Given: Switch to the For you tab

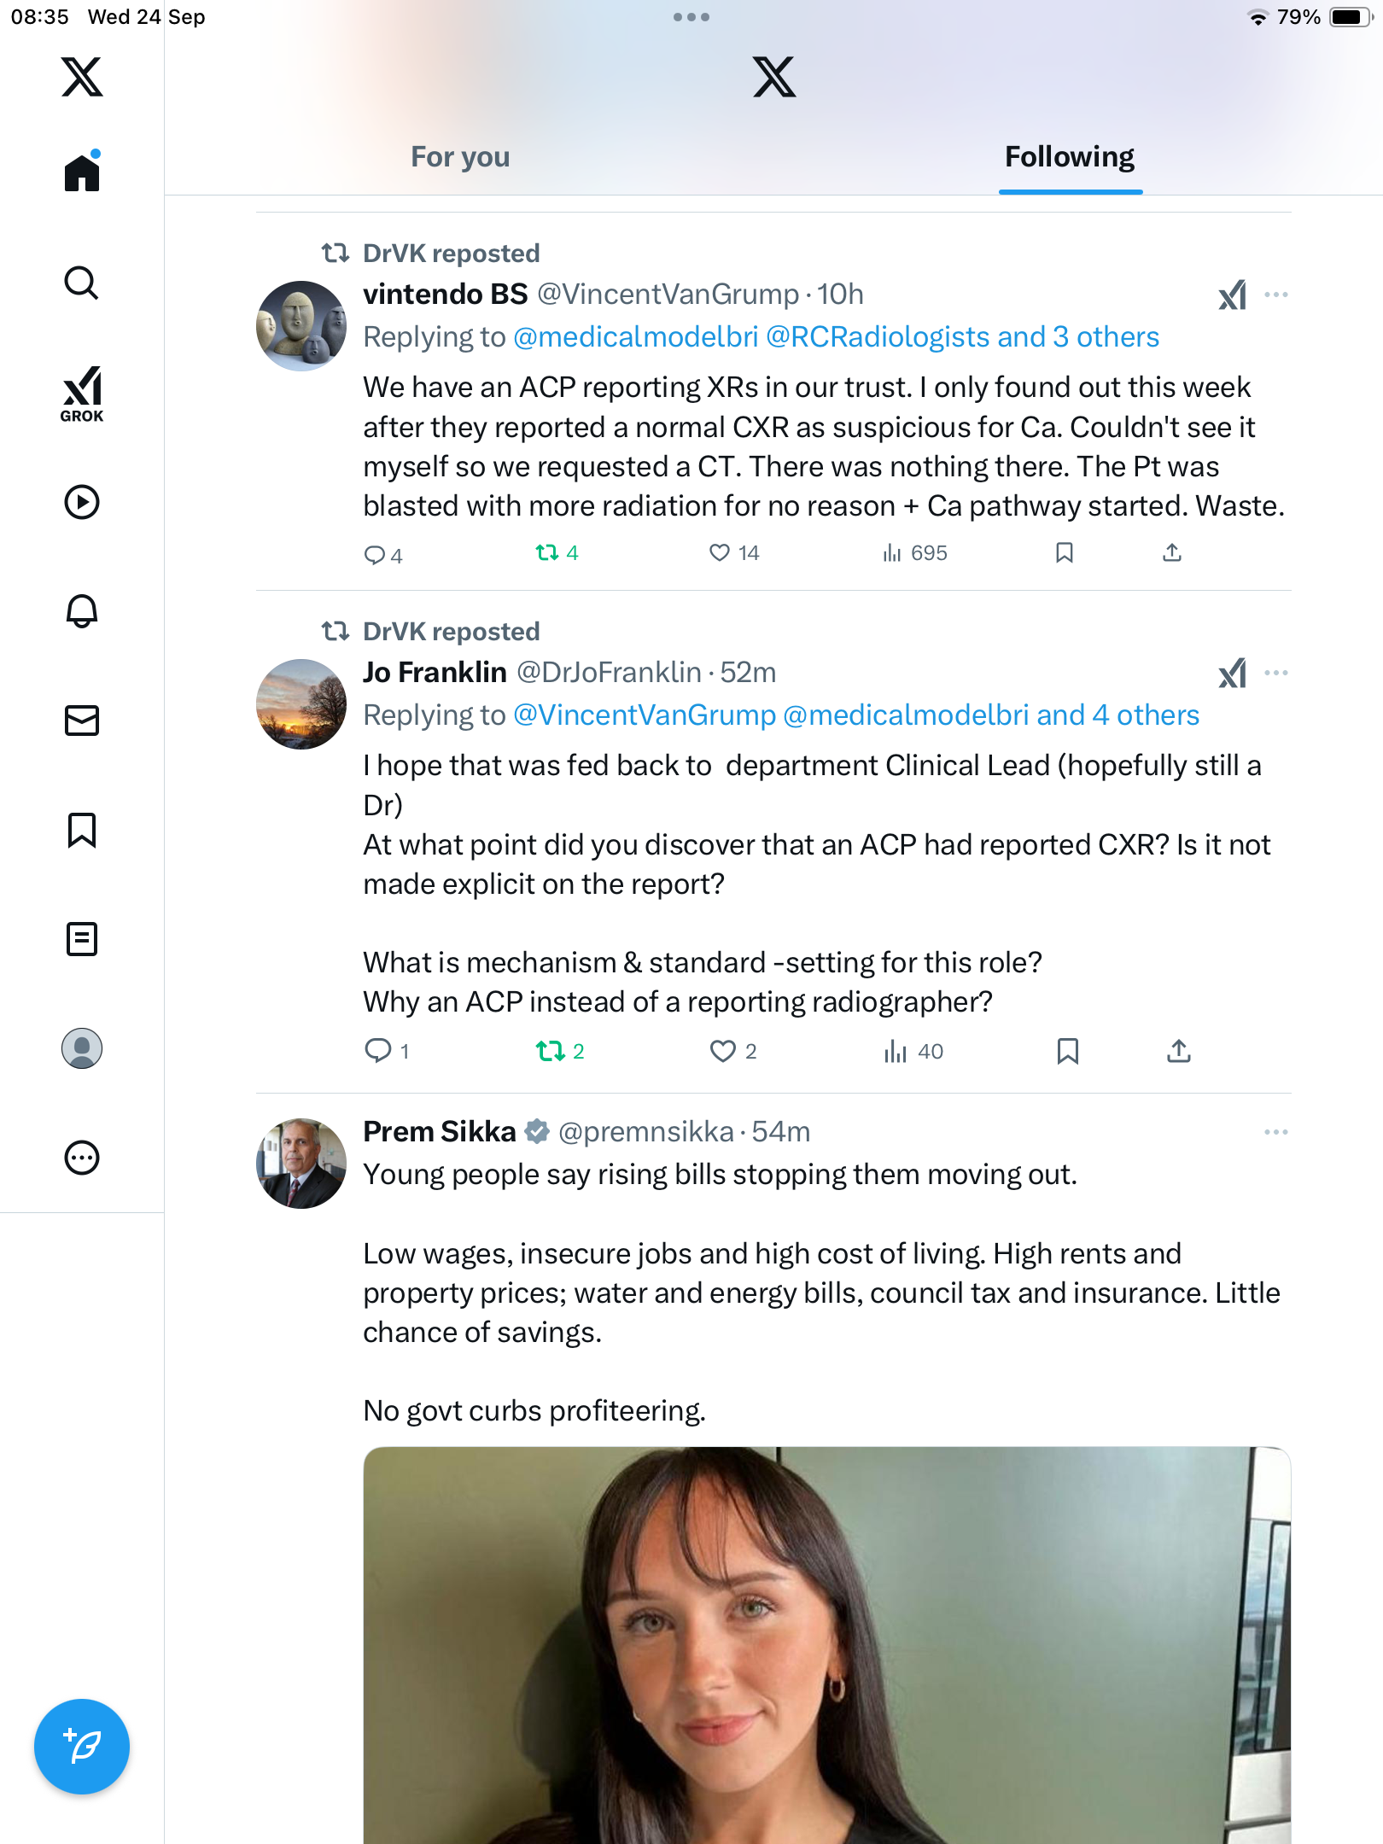Looking at the screenshot, I should coord(460,157).
